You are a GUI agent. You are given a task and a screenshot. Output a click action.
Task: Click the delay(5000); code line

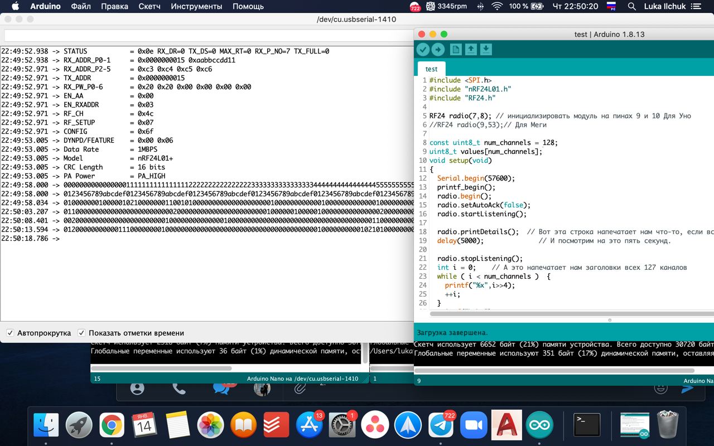pos(461,241)
